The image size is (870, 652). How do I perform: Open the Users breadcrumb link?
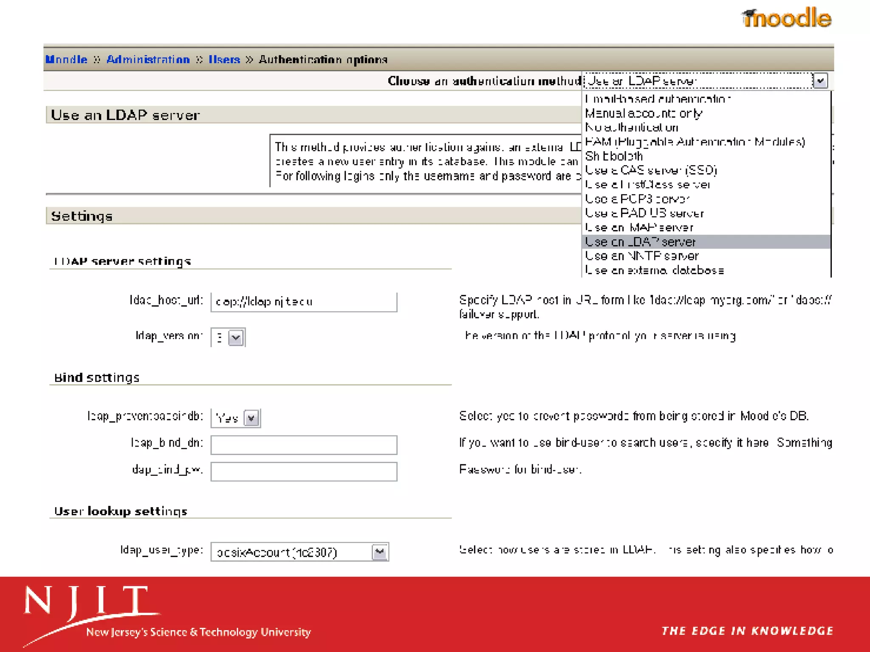click(224, 59)
